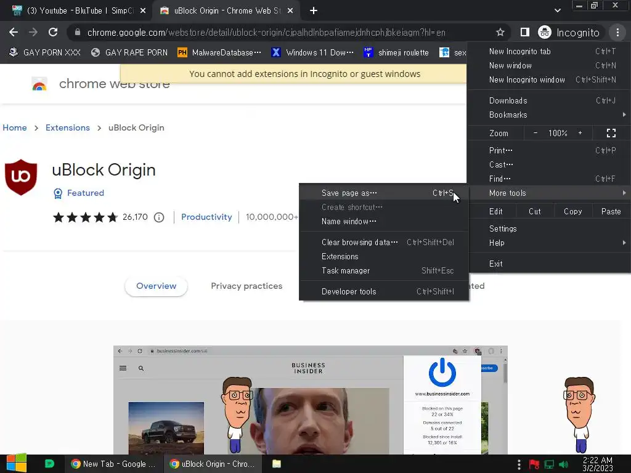631x473 pixels.
Task: Click the Business Insider screenshot thumbnail
Action: [x=311, y=400]
